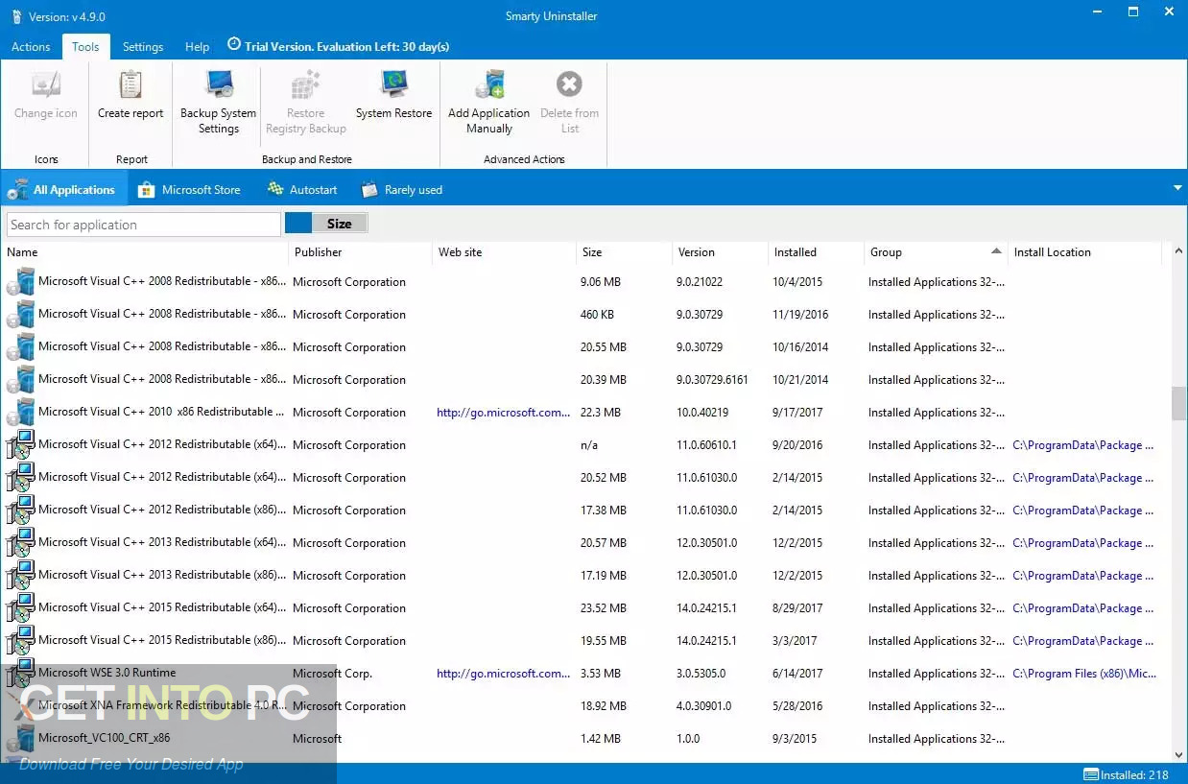
Task: Click the Installed count icon in status bar
Action: pos(1091,774)
